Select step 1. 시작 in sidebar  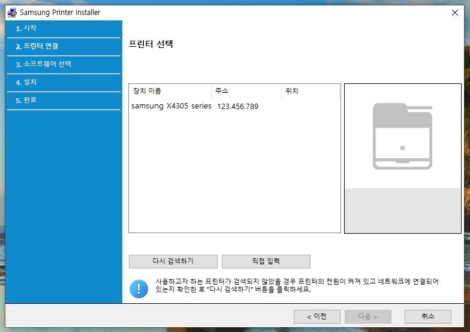(64, 29)
